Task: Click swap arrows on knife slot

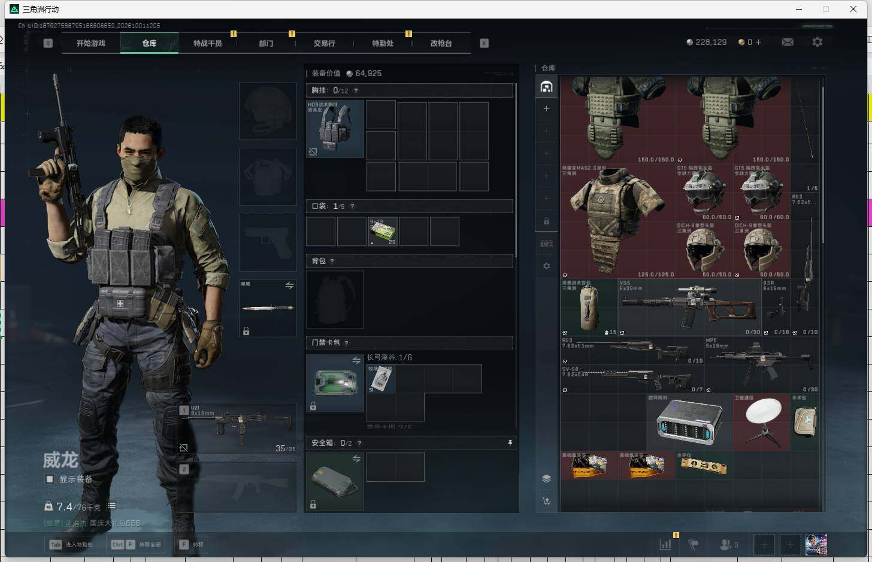Action: coord(289,285)
